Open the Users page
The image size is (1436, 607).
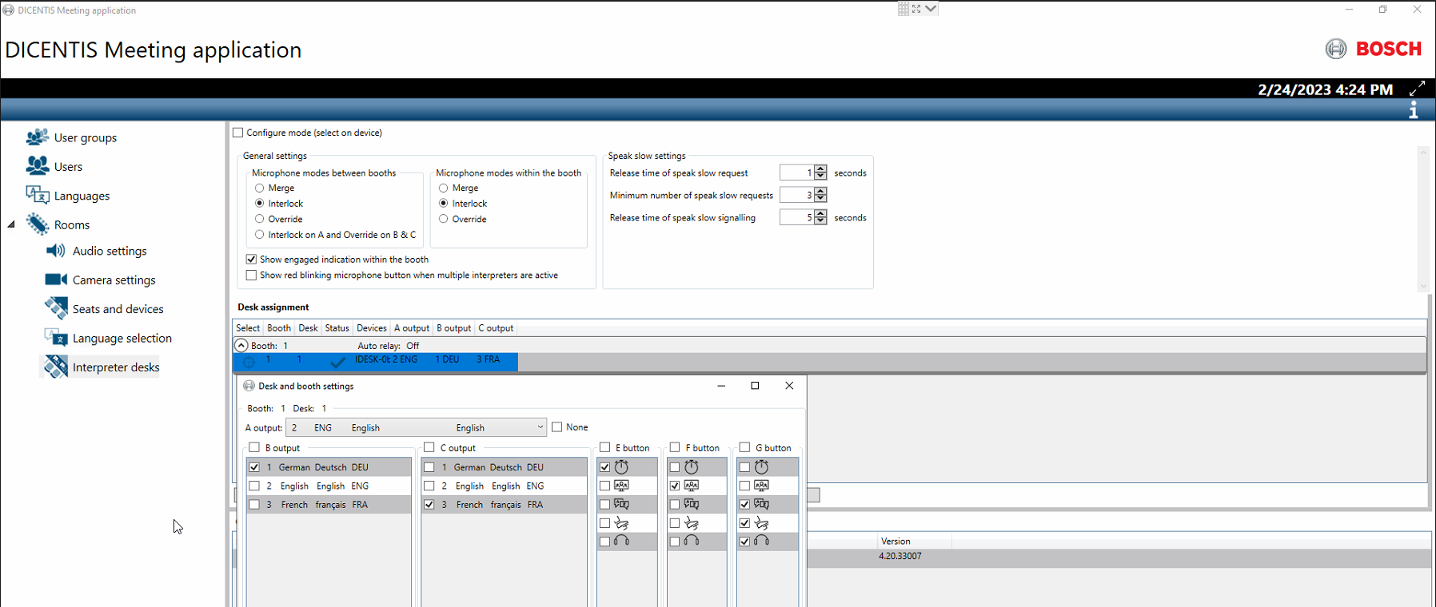pos(68,167)
